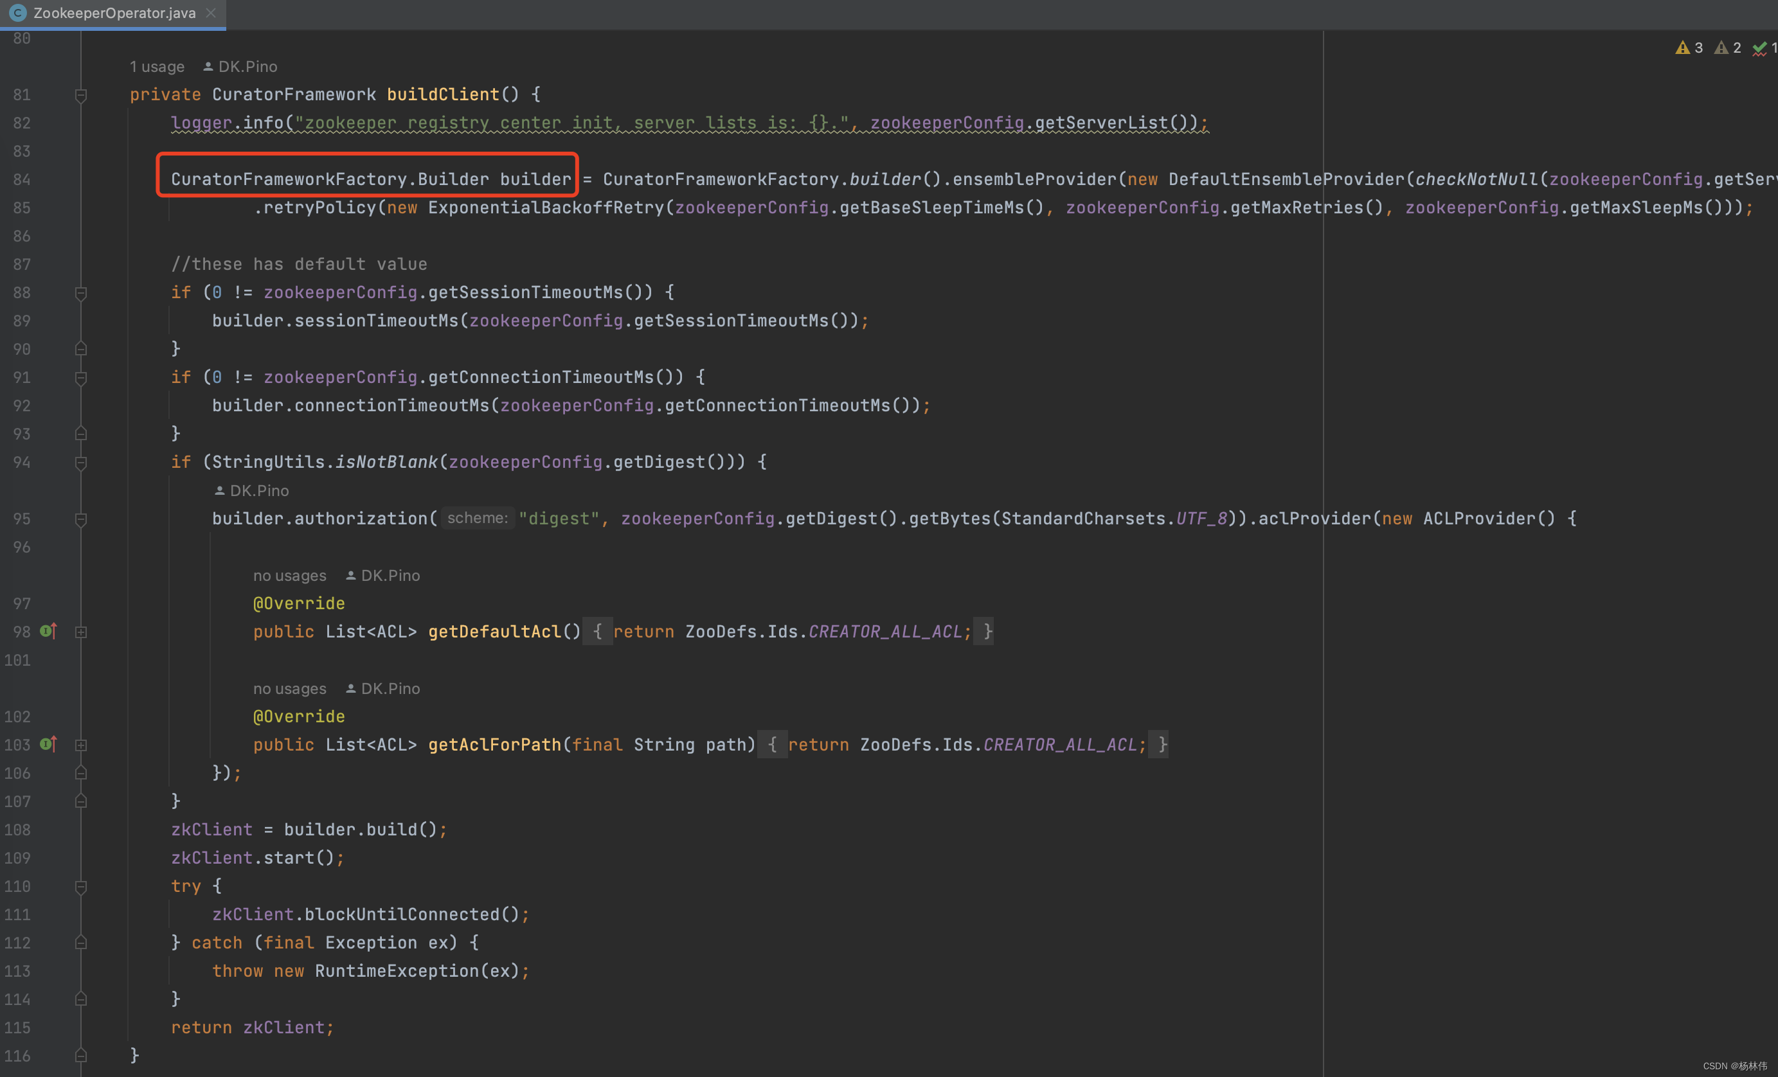Screen dimensions: 1778x1077
Task: Click blockUntilConnected on line 111
Action: click(x=402, y=914)
